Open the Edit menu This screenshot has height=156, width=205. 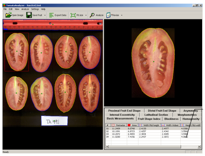click(x=11, y=9)
